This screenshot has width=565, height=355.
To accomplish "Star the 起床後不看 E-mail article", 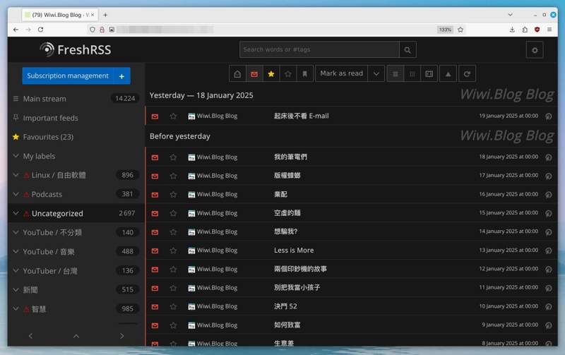I will point(173,116).
